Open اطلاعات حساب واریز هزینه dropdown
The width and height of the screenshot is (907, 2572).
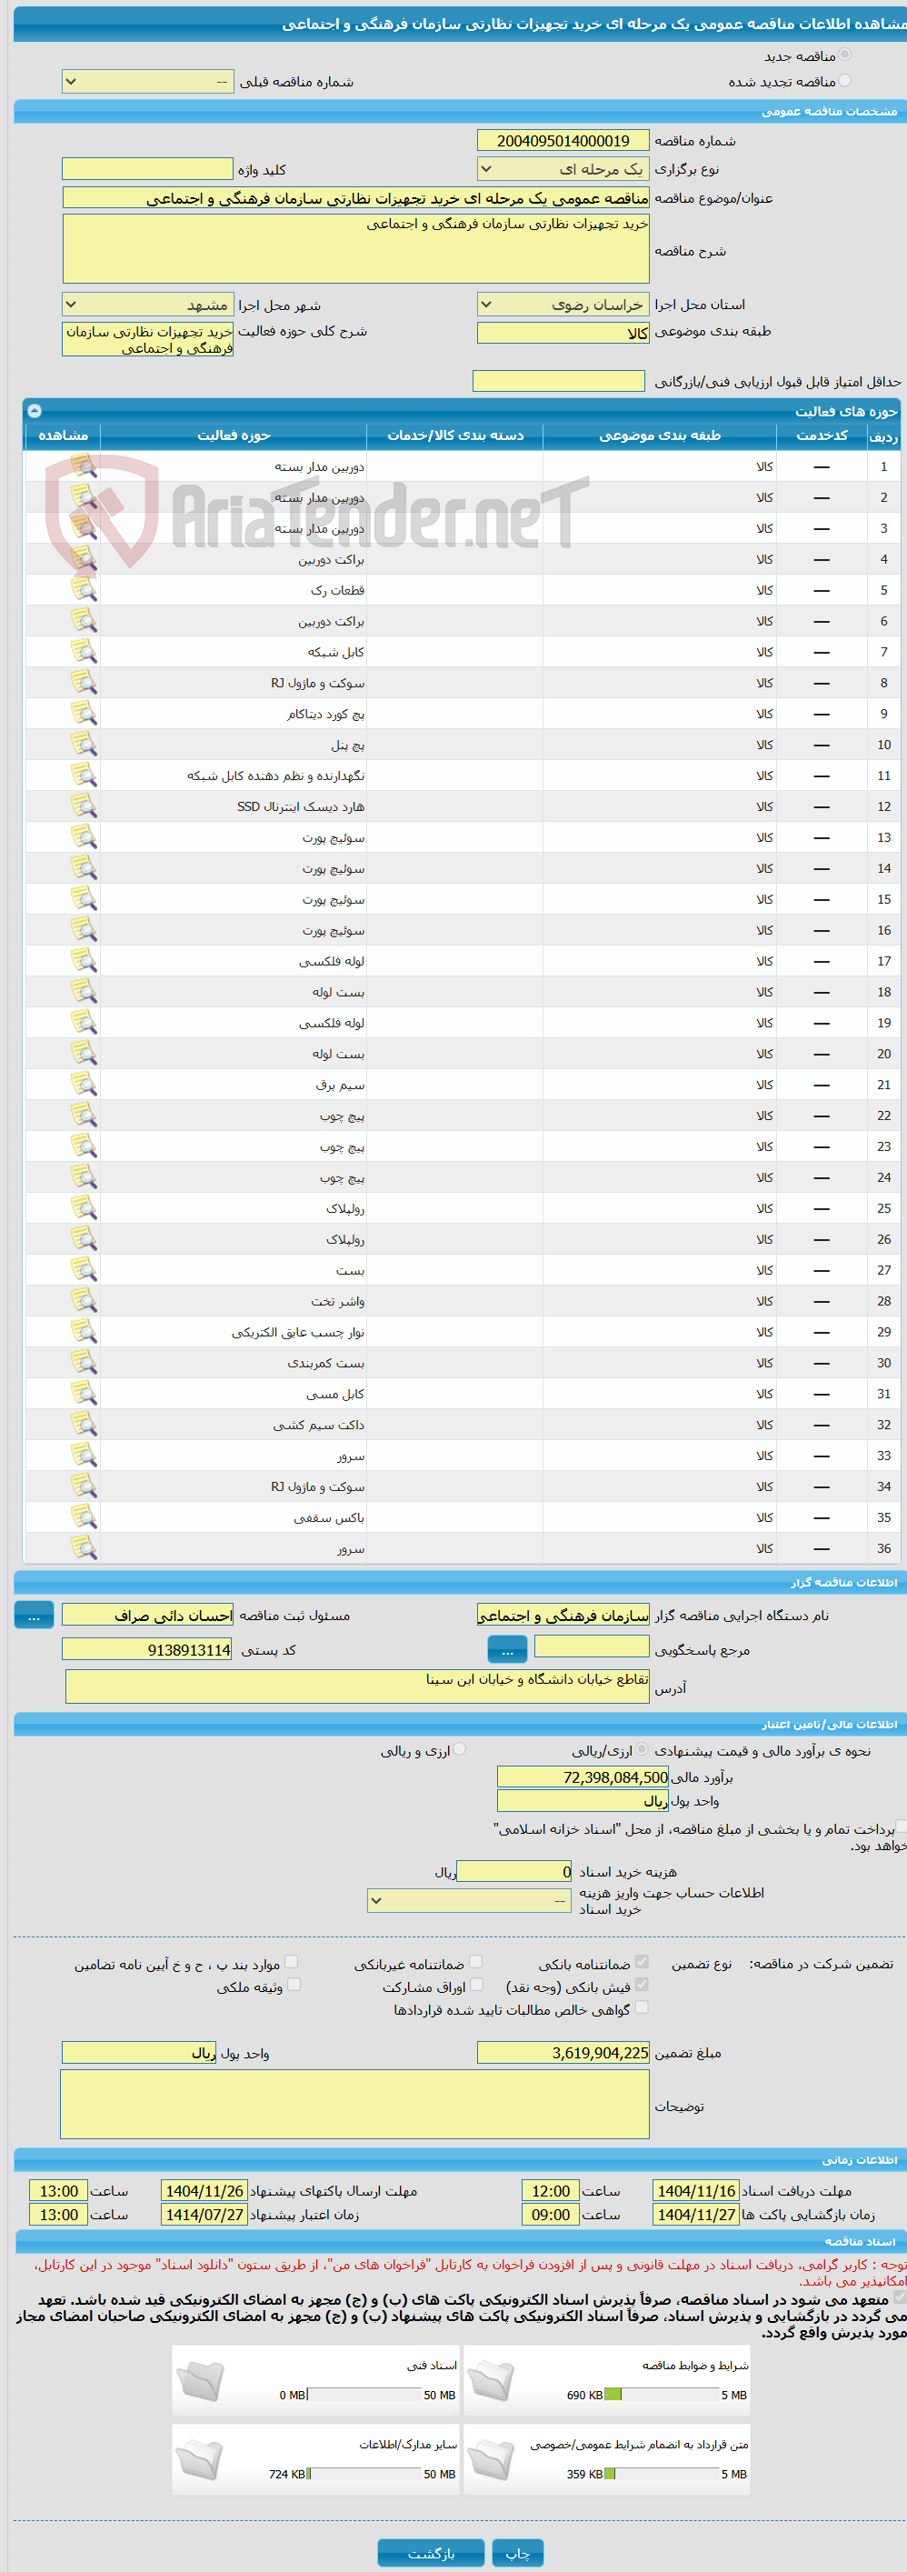point(469,1901)
